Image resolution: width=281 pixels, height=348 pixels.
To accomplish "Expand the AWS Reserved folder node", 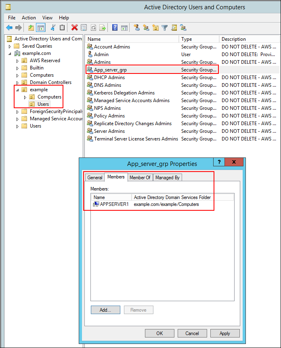I will click(x=17, y=61).
